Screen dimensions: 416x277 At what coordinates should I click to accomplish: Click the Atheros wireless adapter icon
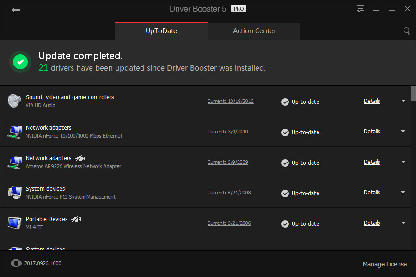point(14,162)
